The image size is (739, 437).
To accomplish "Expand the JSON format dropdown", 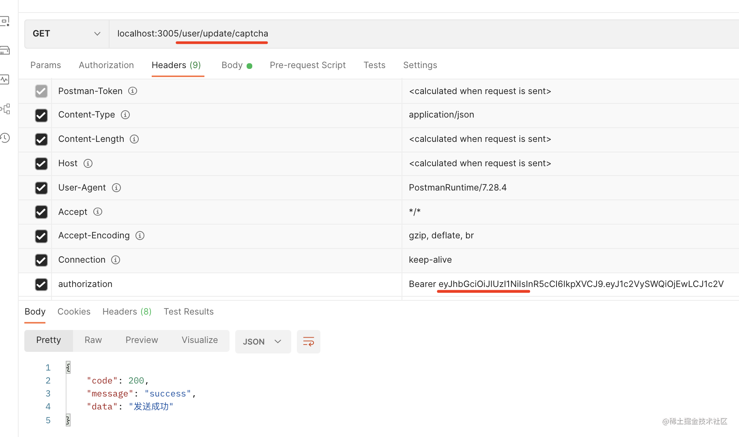I will [262, 342].
